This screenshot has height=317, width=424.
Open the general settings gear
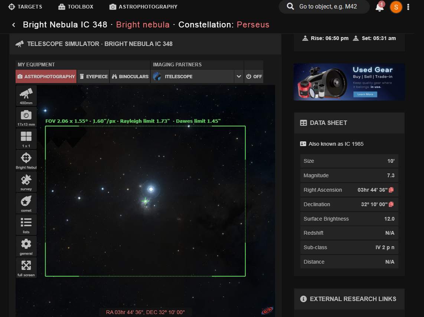click(26, 246)
